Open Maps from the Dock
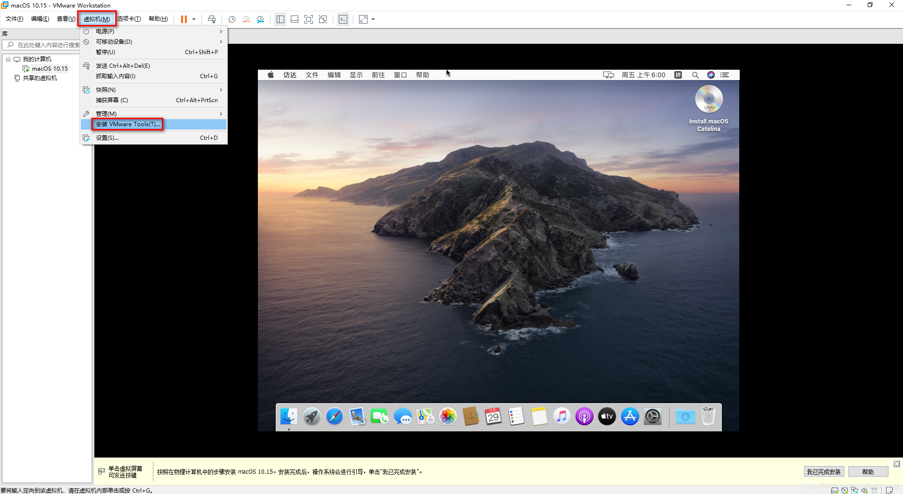Image resolution: width=903 pixels, height=494 pixels. pos(425,417)
